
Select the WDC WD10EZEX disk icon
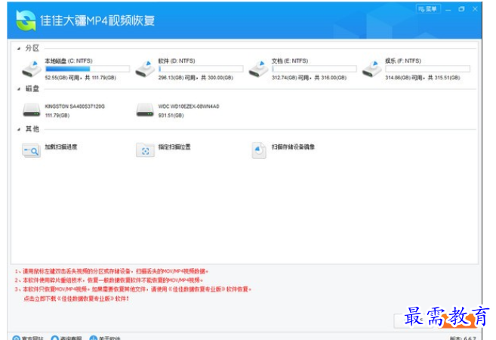point(145,110)
